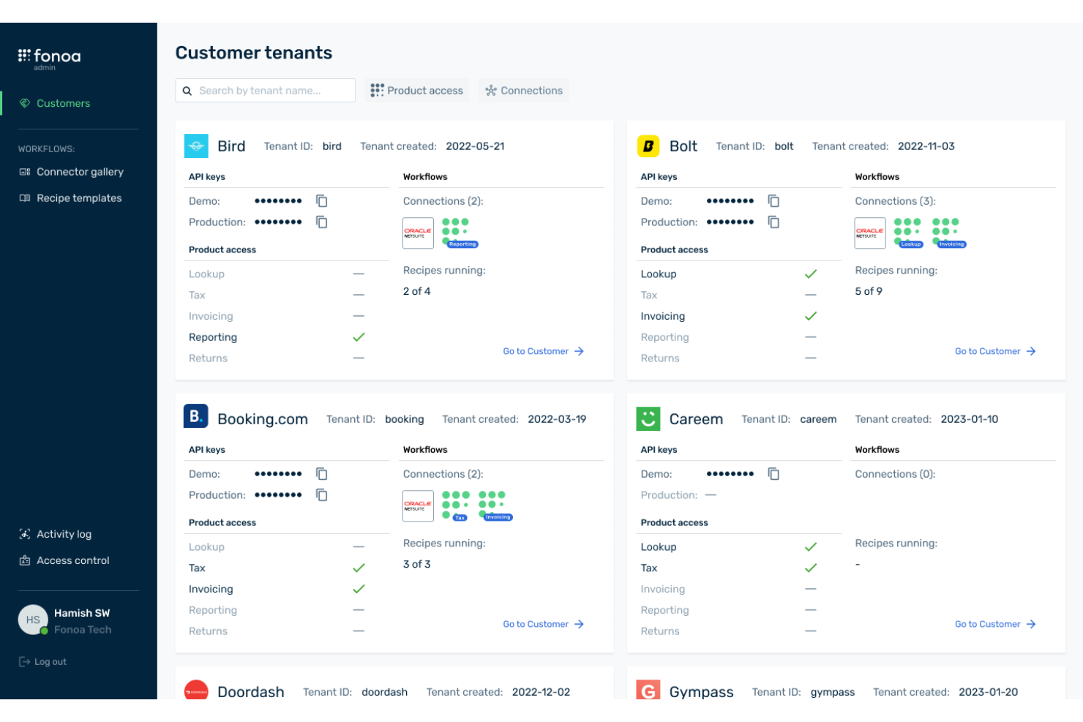This screenshot has width=1083, height=722.
Task: Click the HS user avatar
Action: (33, 620)
